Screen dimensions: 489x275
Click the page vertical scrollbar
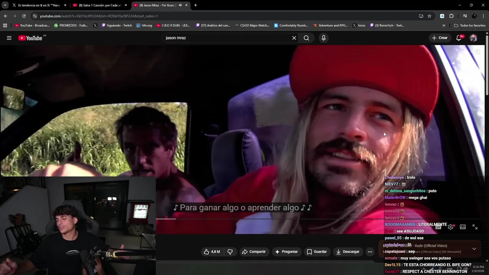click(487, 65)
